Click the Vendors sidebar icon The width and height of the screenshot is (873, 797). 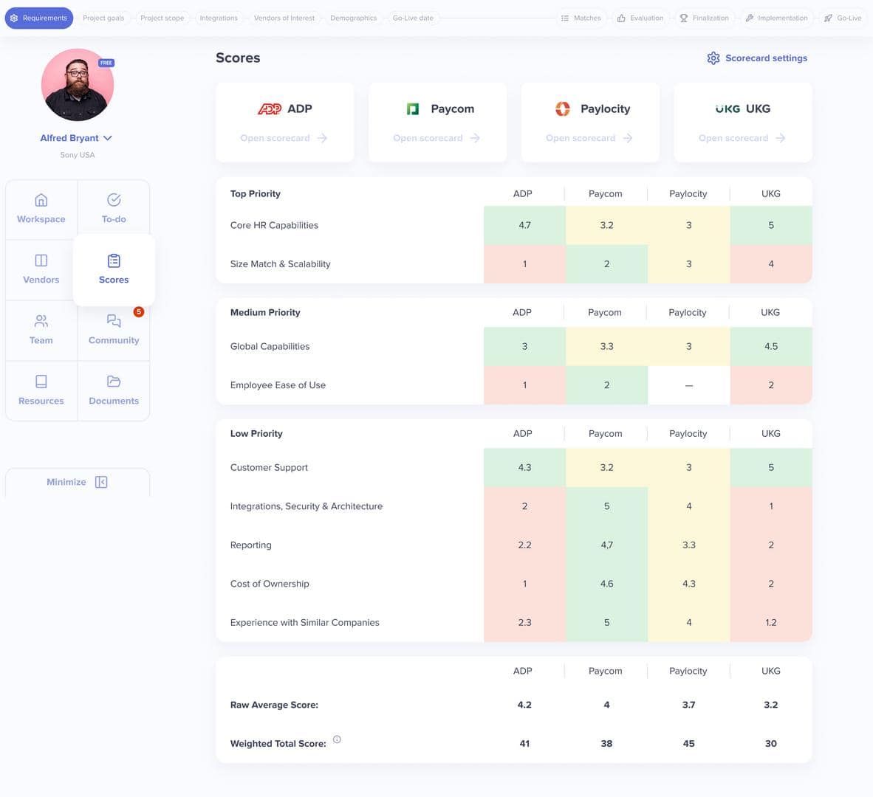point(41,260)
